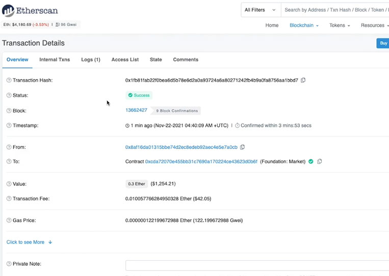389x276 pixels.
Task: Click the help icon beside Gas Price
Action: [9, 220]
